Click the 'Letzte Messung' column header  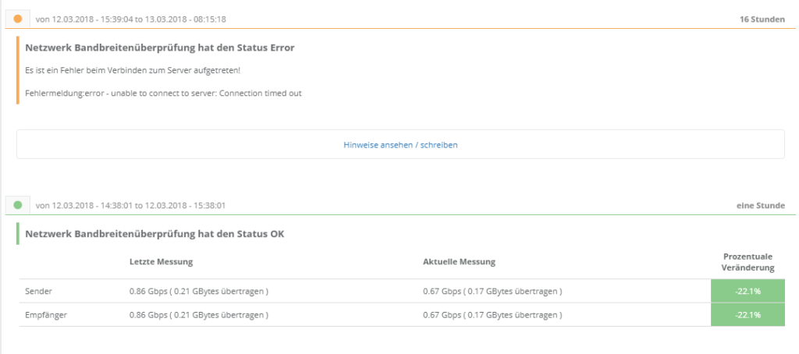pyautogui.click(x=161, y=261)
